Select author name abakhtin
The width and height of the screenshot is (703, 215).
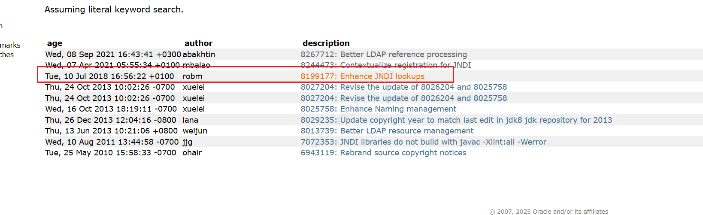(x=199, y=55)
